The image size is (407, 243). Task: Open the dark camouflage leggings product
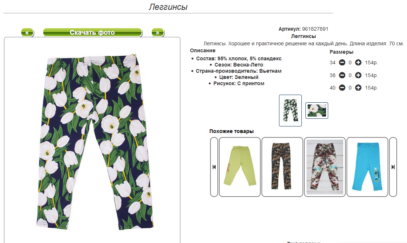coord(282,167)
